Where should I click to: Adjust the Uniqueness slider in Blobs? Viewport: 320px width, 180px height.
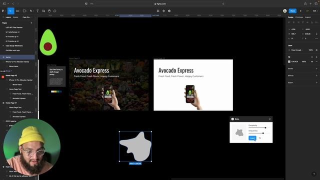259,133
